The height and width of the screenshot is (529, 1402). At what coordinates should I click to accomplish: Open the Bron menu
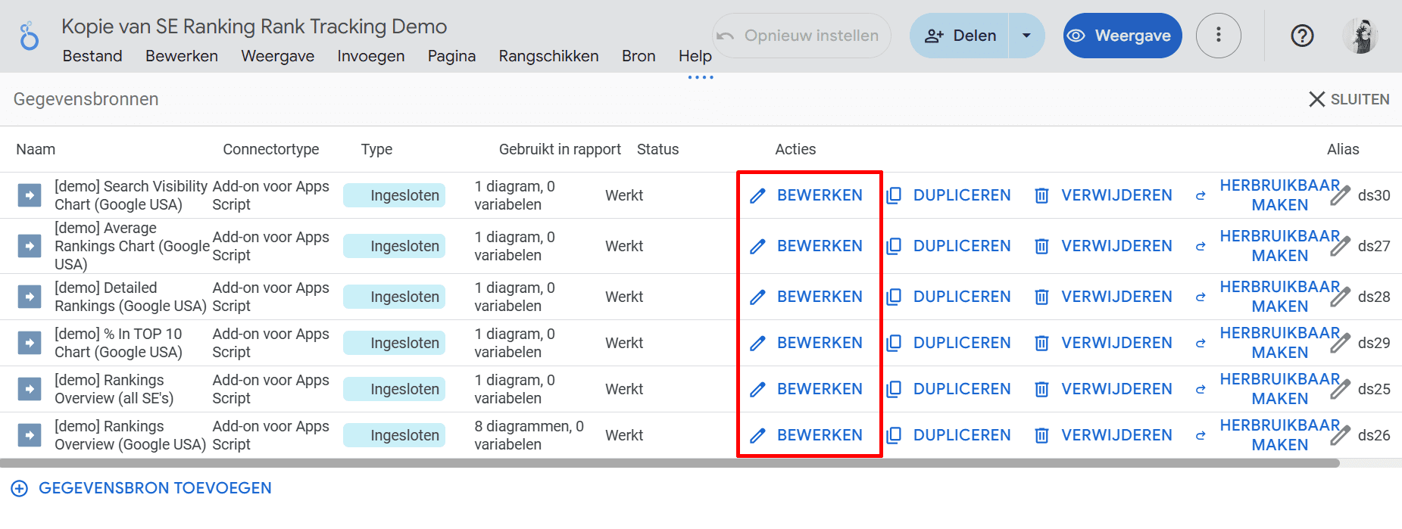click(639, 56)
